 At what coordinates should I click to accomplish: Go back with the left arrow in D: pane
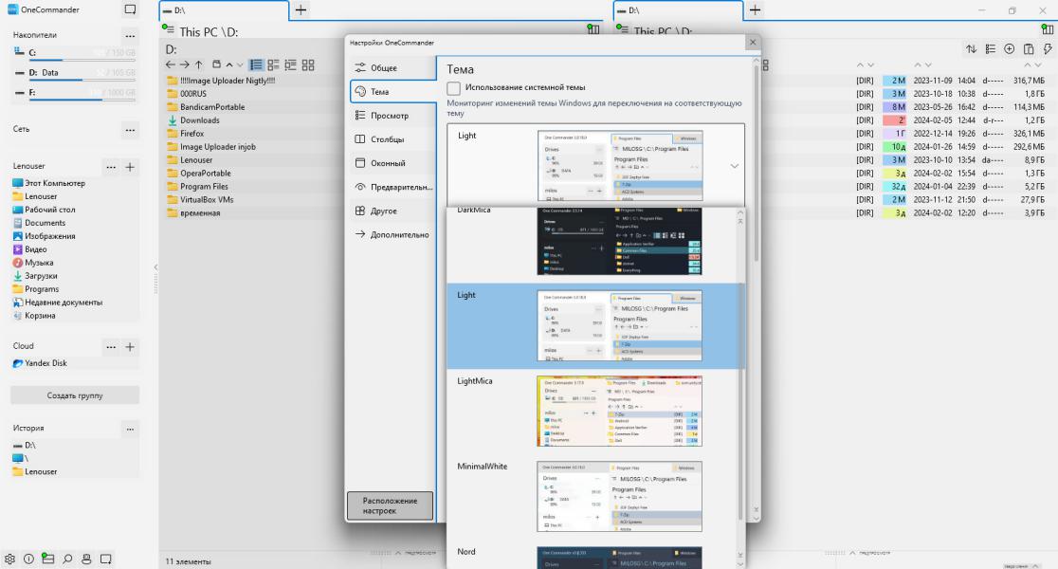[170, 64]
